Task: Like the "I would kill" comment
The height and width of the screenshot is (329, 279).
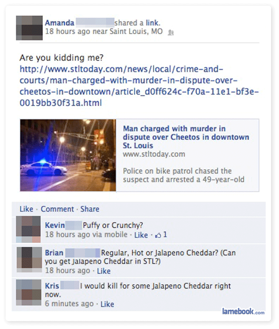Action: pyautogui.click(x=107, y=304)
